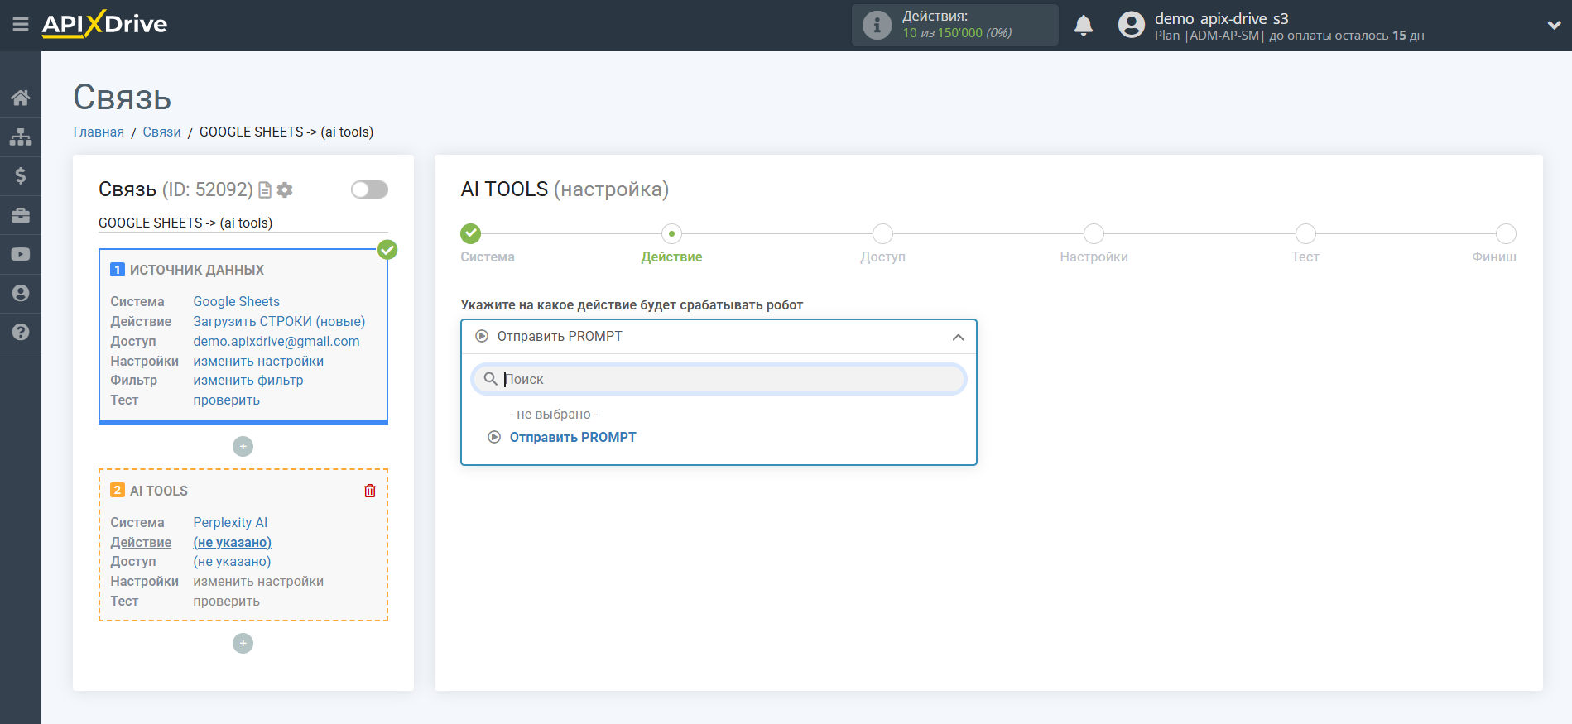The image size is (1572, 724).
Task: Open the YouTube video sidebar icon
Action: tap(21, 254)
